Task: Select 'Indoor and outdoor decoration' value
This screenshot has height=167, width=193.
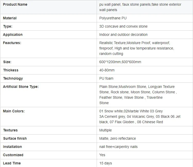Action: pyautogui.click(x=123, y=35)
